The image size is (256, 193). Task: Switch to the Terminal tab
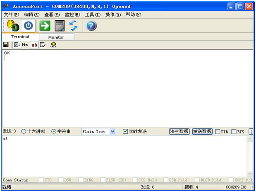[x=20, y=36]
